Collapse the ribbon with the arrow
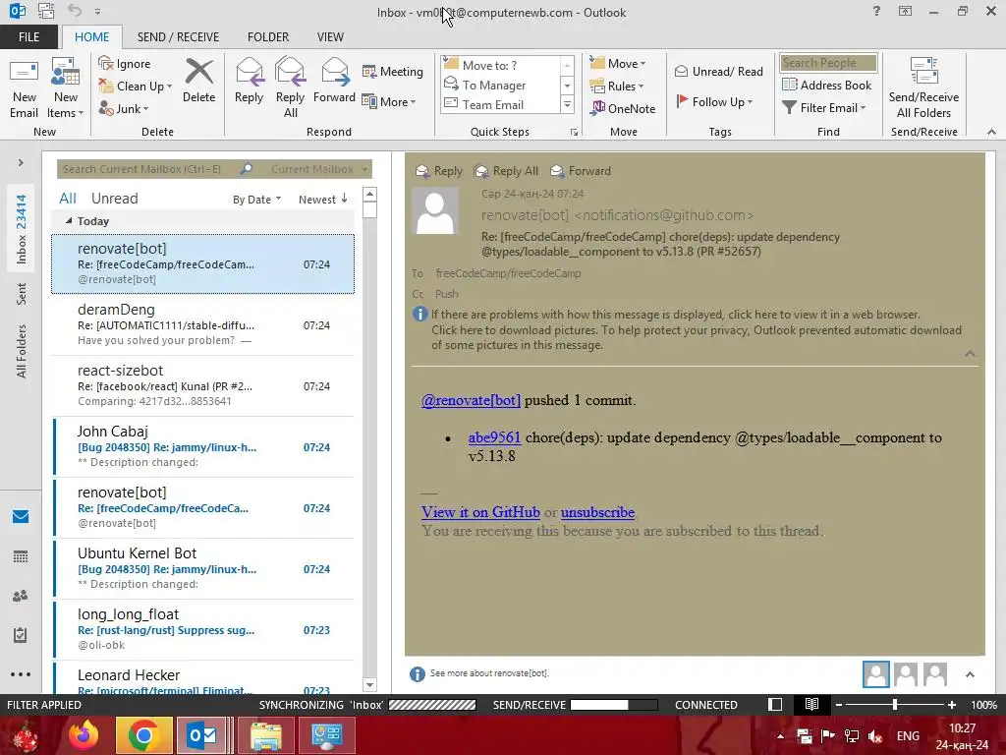The width and height of the screenshot is (1006, 755). (x=992, y=132)
